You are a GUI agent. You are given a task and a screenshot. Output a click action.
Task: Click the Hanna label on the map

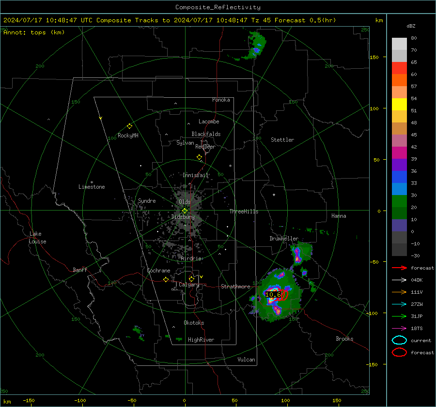click(x=339, y=216)
